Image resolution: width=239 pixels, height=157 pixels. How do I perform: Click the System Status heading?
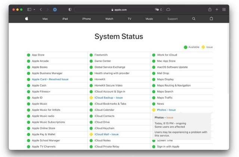click(119, 37)
